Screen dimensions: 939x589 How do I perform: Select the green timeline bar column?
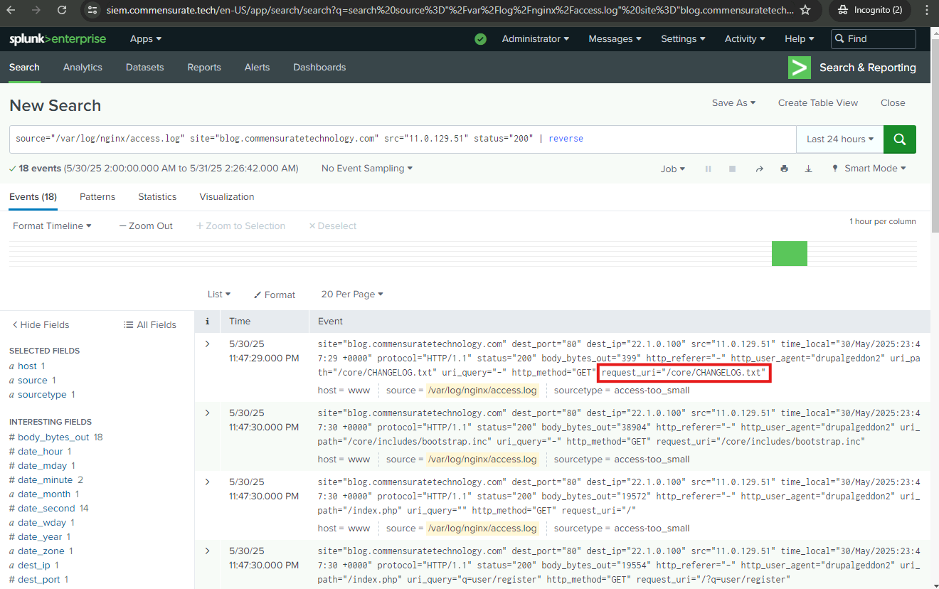click(789, 253)
